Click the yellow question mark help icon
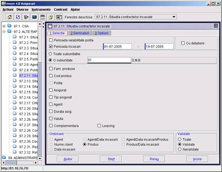 click(51, 17)
